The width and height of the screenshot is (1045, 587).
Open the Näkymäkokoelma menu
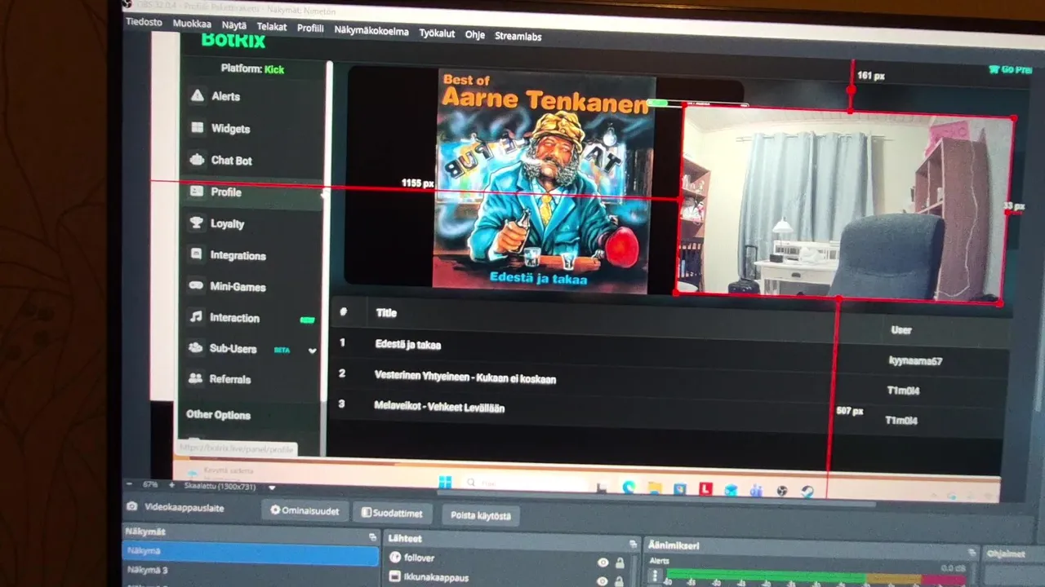coord(371,31)
